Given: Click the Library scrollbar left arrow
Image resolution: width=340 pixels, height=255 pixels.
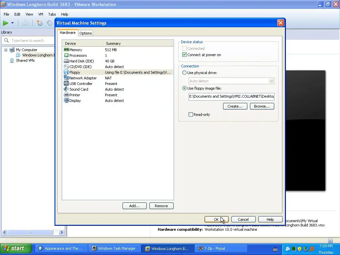Looking at the screenshot, I should point(5,232).
